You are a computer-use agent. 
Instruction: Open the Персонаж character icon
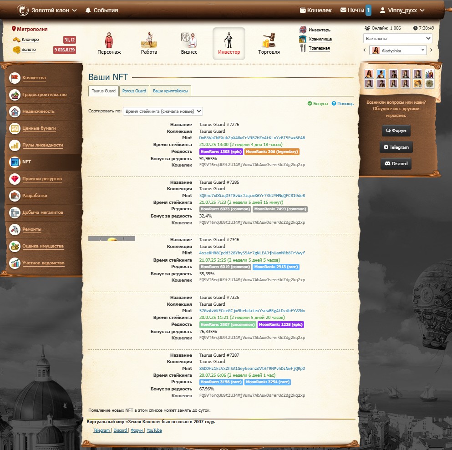click(x=109, y=40)
